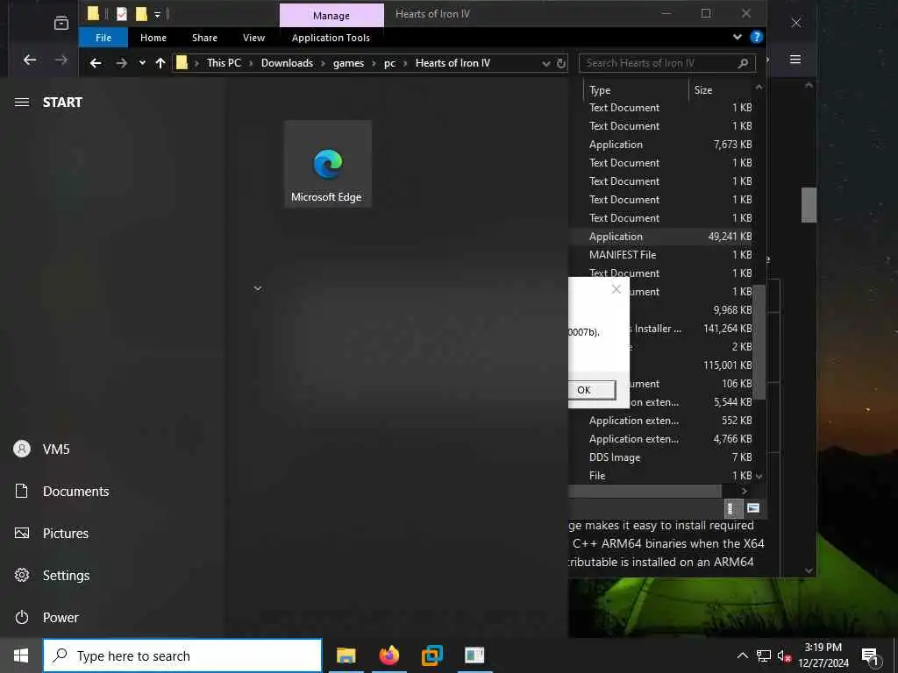This screenshot has height=673, width=898.
Task: Click 'This PC' in the address bar
Action: 224,63
